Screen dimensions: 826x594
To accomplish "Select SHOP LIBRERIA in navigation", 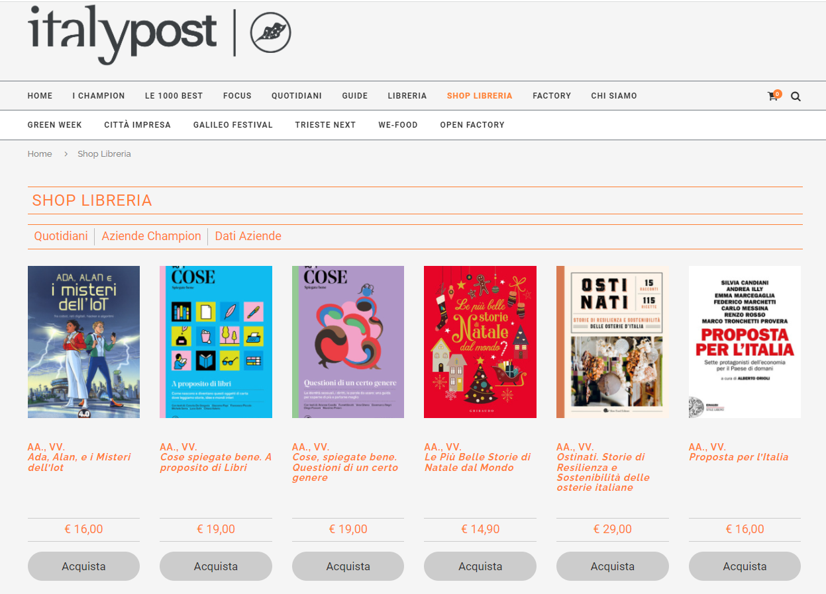I will click(x=480, y=96).
